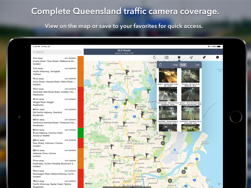
Task: Tap the camera marker at Mitchelton
Action: point(115,156)
